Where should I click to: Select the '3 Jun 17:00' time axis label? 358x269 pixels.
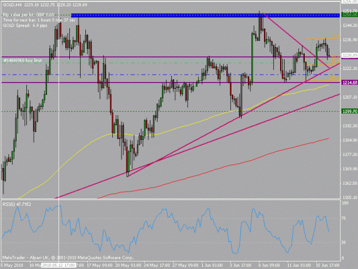point(241,265)
